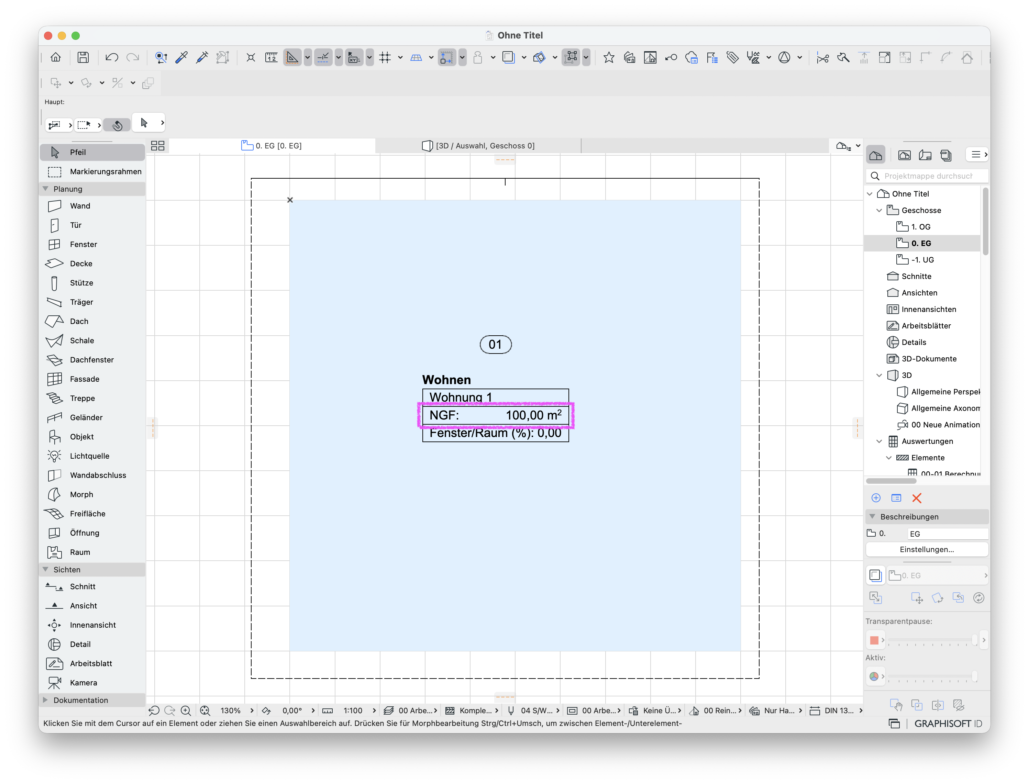The height and width of the screenshot is (784, 1029).
Task: Collapse the Geschosse tree node
Action: (879, 211)
